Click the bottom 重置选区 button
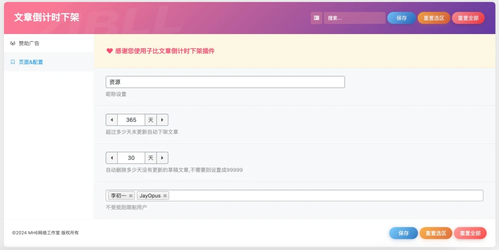The width and height of the screenshot is (499, 250). pyautogui.click(x=436, y=233)
